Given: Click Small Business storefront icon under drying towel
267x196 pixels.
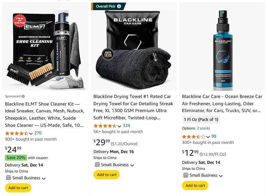Looking at the screenshot, I should click(x=97, y=165).
